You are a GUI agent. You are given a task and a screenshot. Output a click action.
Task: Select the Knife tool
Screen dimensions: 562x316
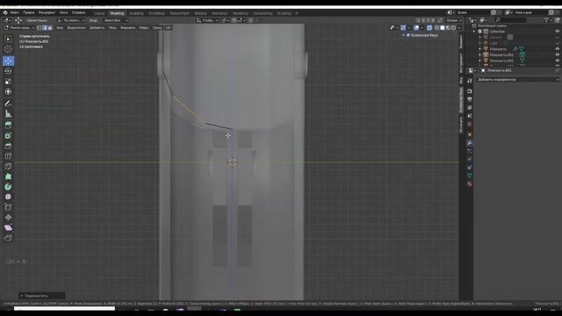[8, 166]
